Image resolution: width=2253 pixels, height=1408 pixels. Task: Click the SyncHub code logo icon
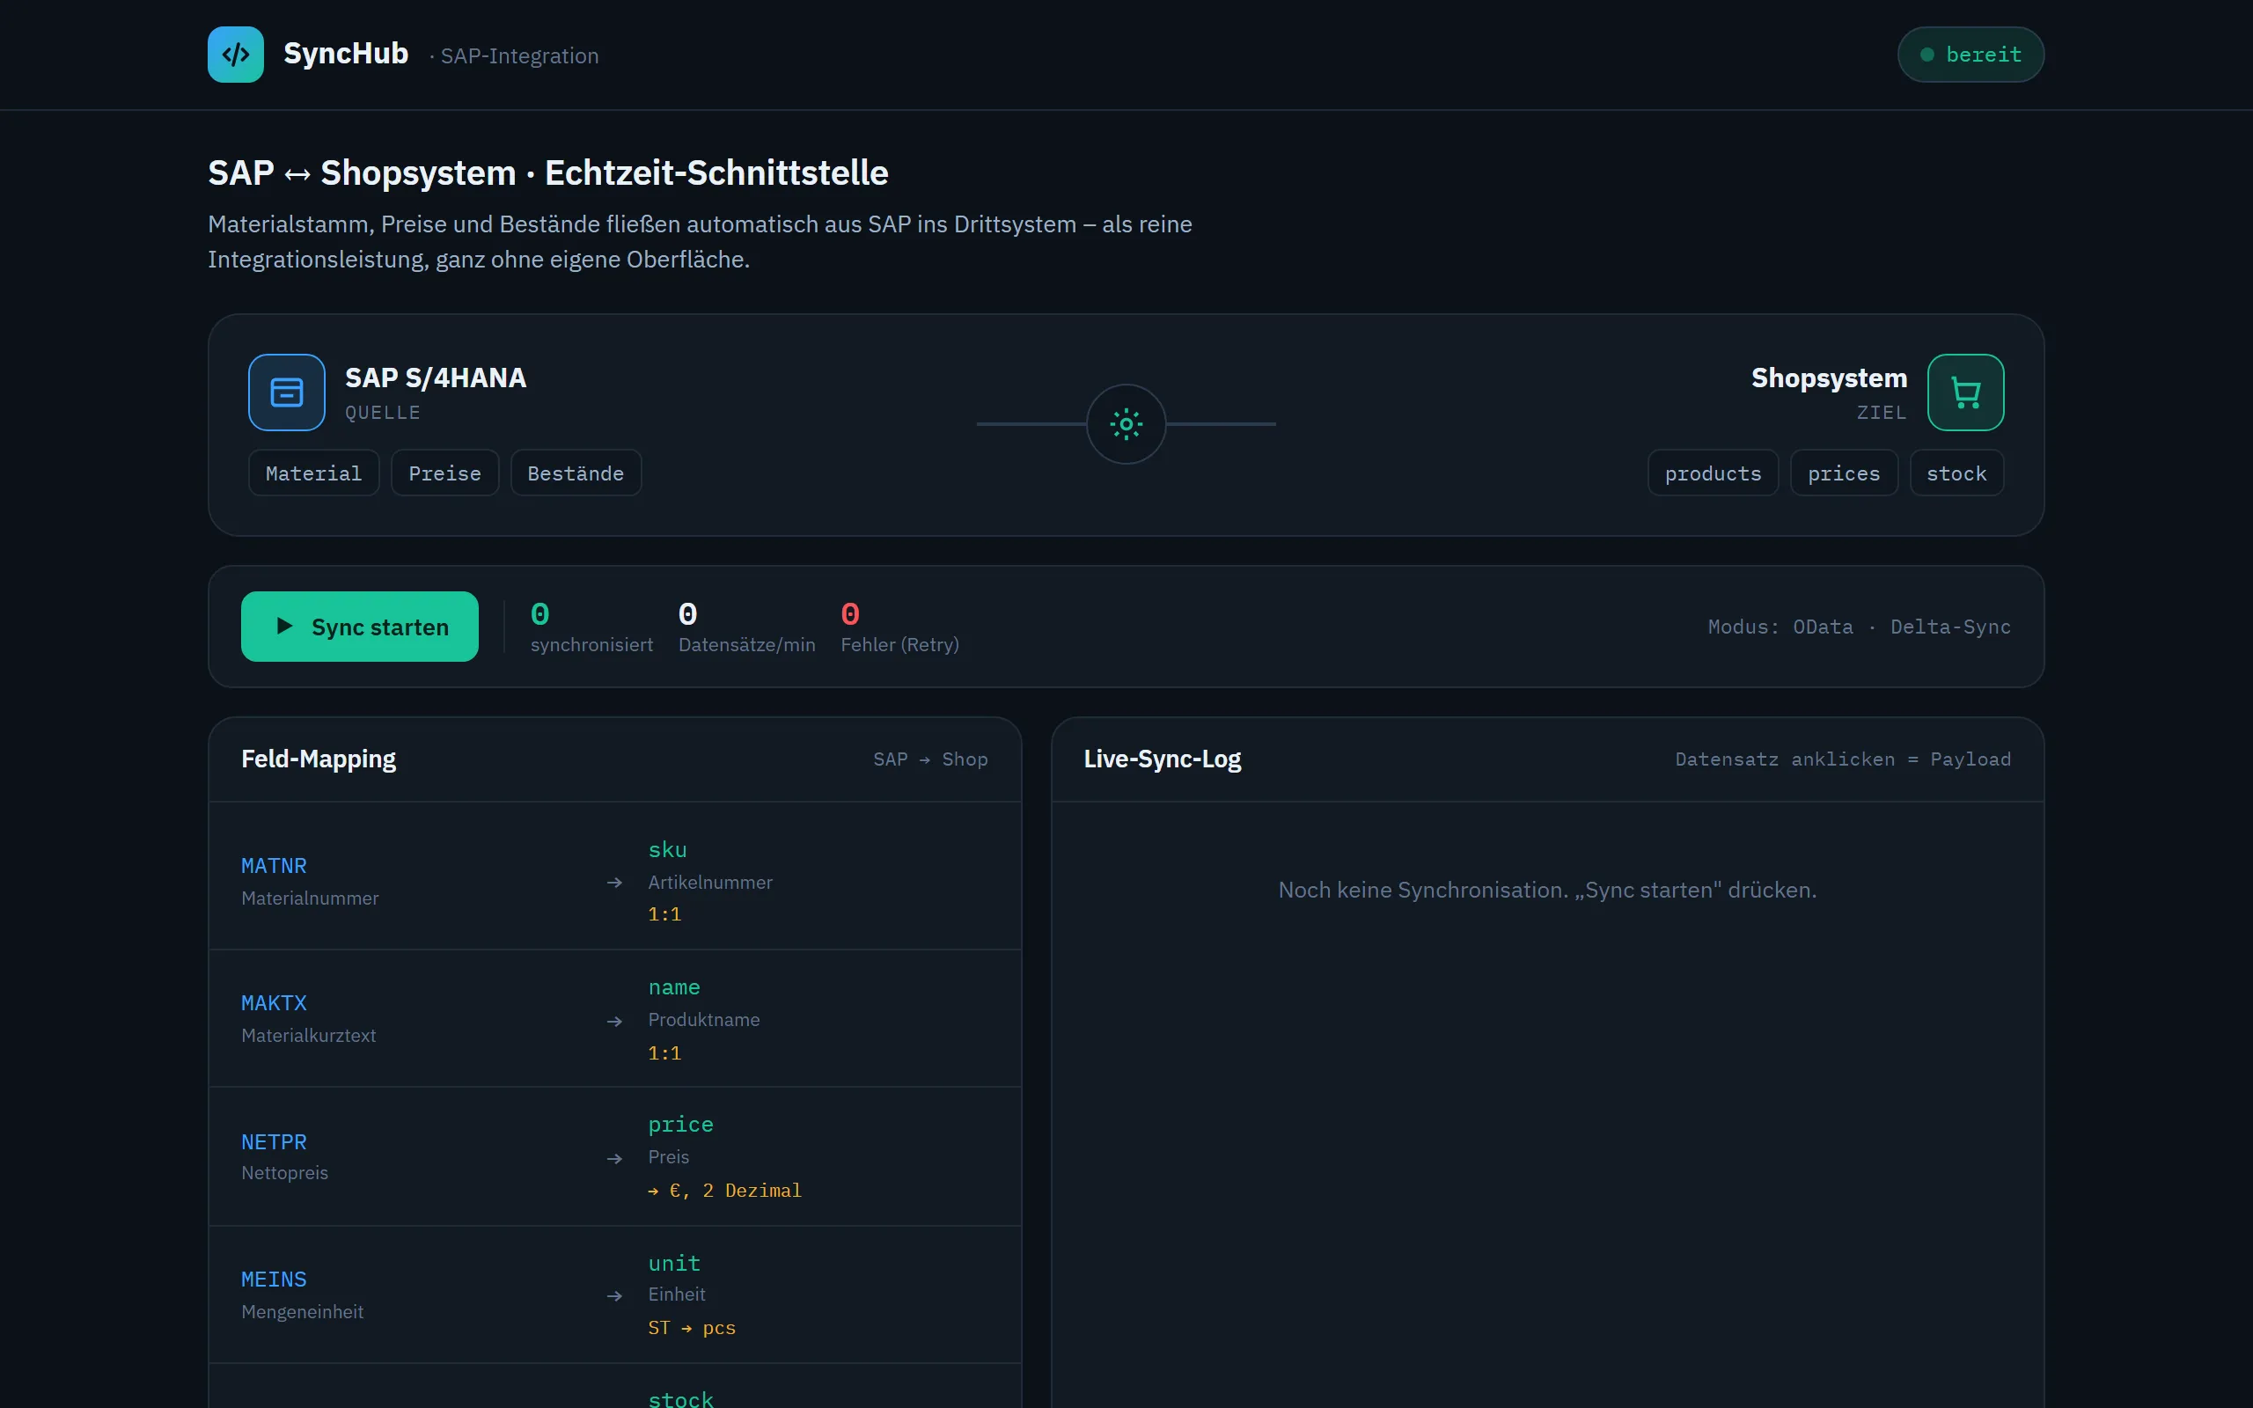coord(236,54)
